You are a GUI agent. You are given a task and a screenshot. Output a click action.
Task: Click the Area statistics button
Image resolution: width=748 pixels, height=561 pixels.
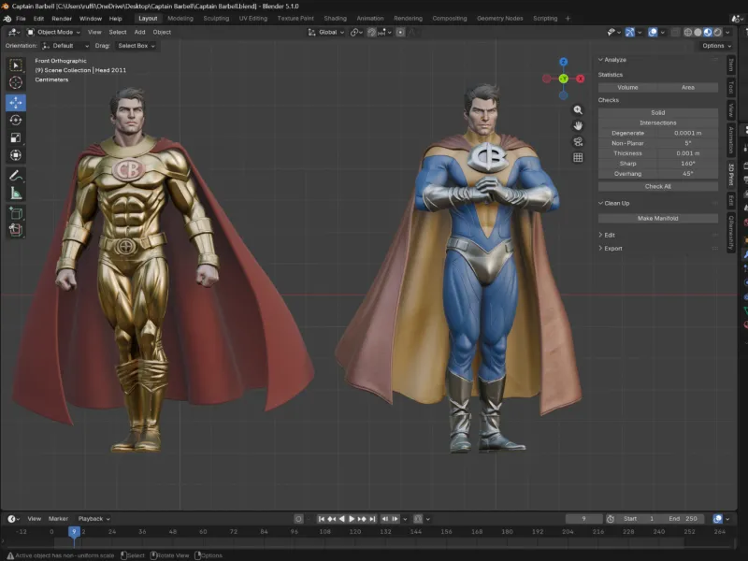pyautogui.click(x=688, y=87)
